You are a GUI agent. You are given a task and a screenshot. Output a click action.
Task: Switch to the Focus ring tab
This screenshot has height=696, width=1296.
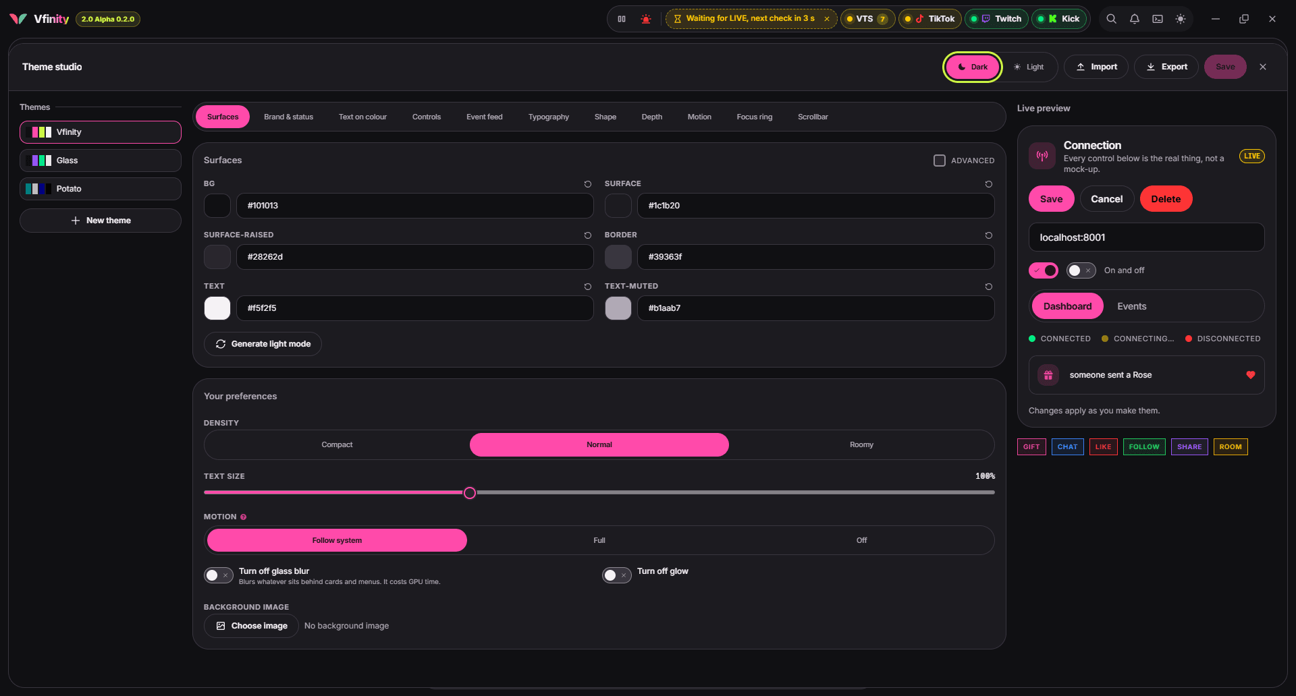(x=755, y=117)
